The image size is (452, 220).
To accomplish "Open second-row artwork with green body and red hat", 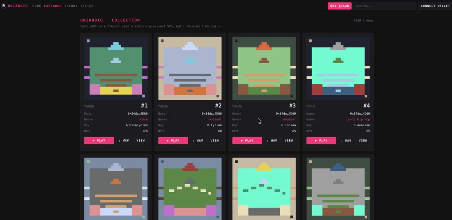I will point(190,189).
